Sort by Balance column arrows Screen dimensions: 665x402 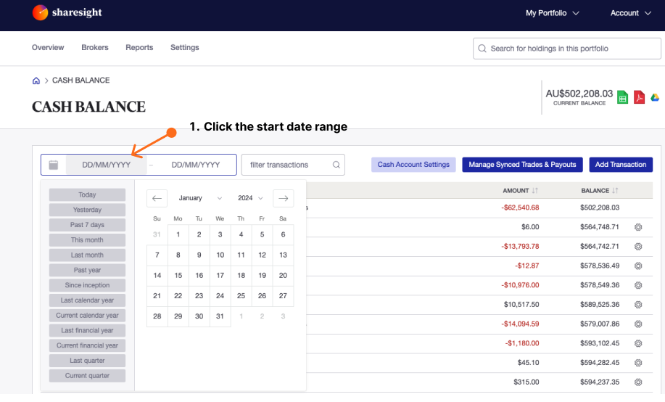[615, 191]
